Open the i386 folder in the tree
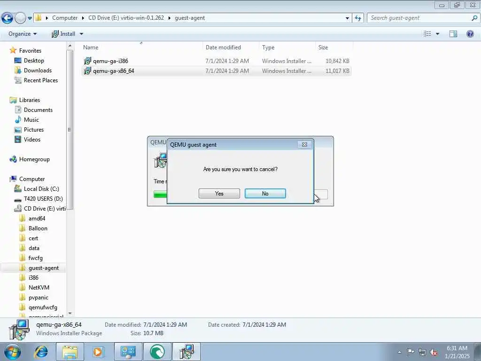This screenshot has height=361, width=481. pos(33,277)
